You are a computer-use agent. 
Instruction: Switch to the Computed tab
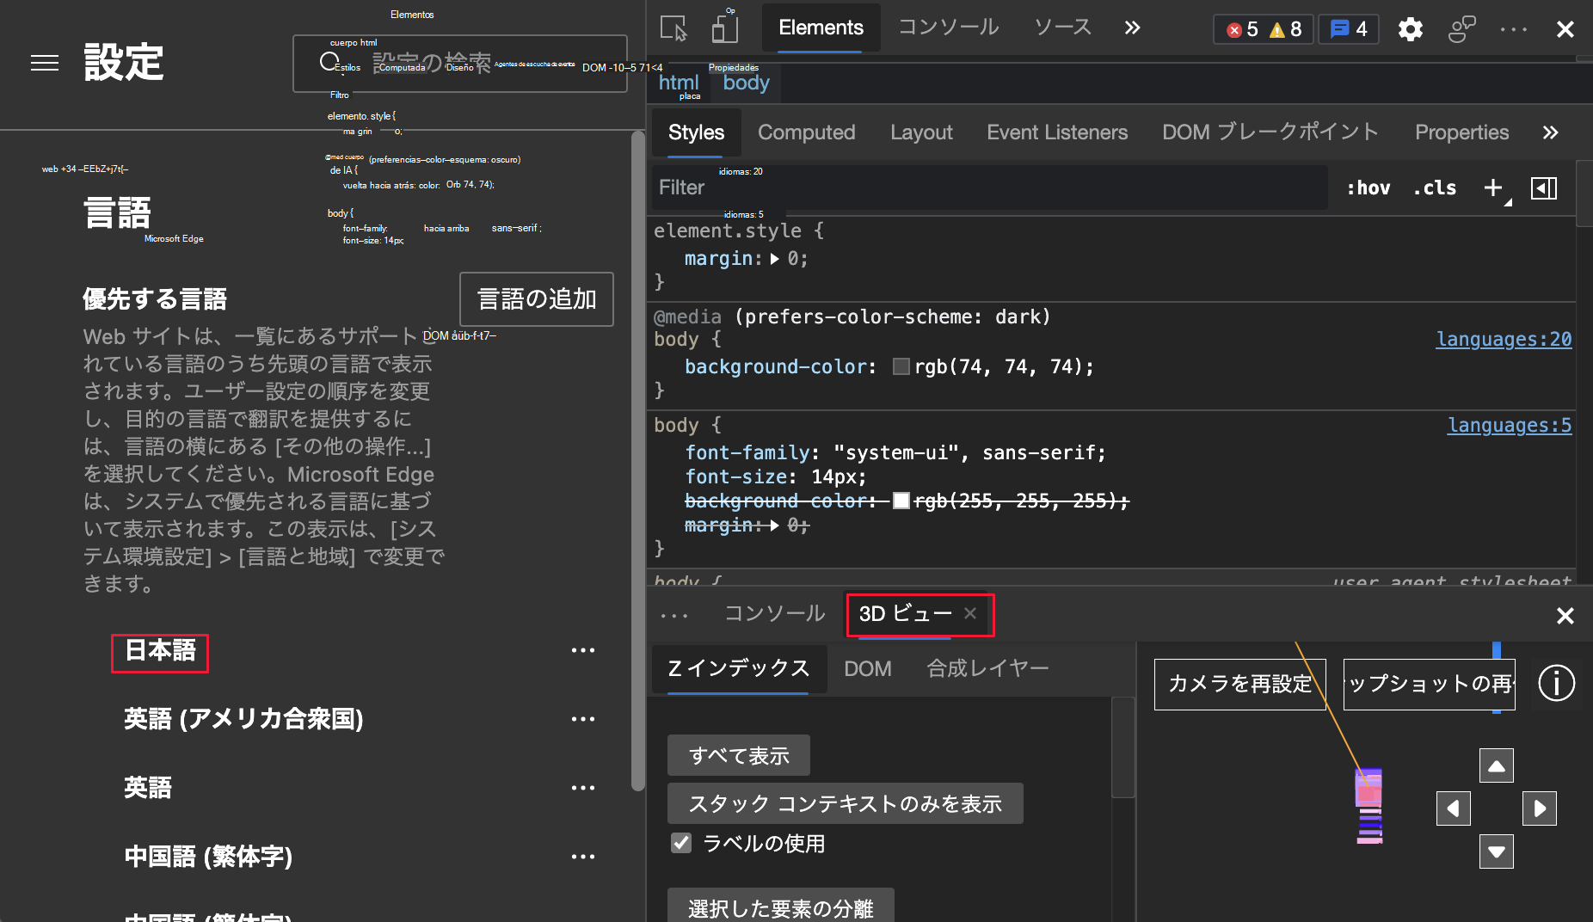pyautogui.click(x=806, y=132)
